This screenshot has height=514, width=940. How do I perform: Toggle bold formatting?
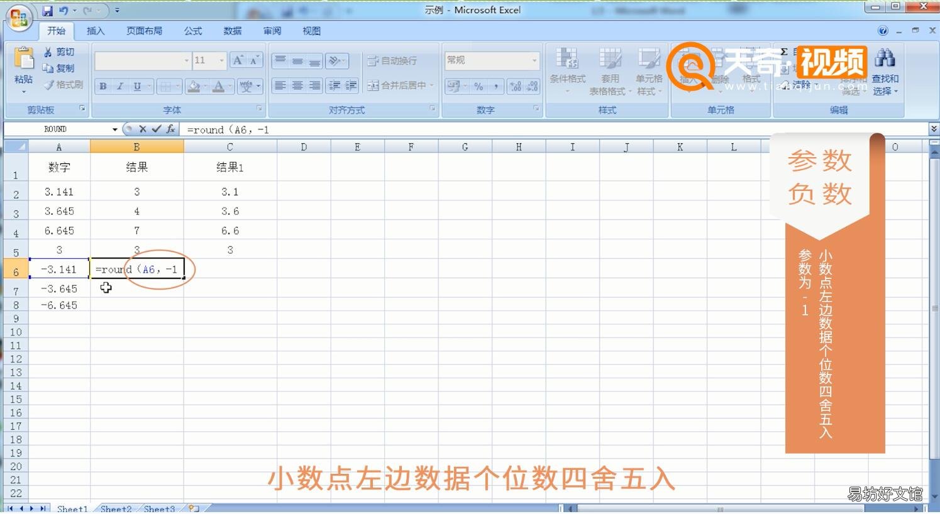coord(102,86)
